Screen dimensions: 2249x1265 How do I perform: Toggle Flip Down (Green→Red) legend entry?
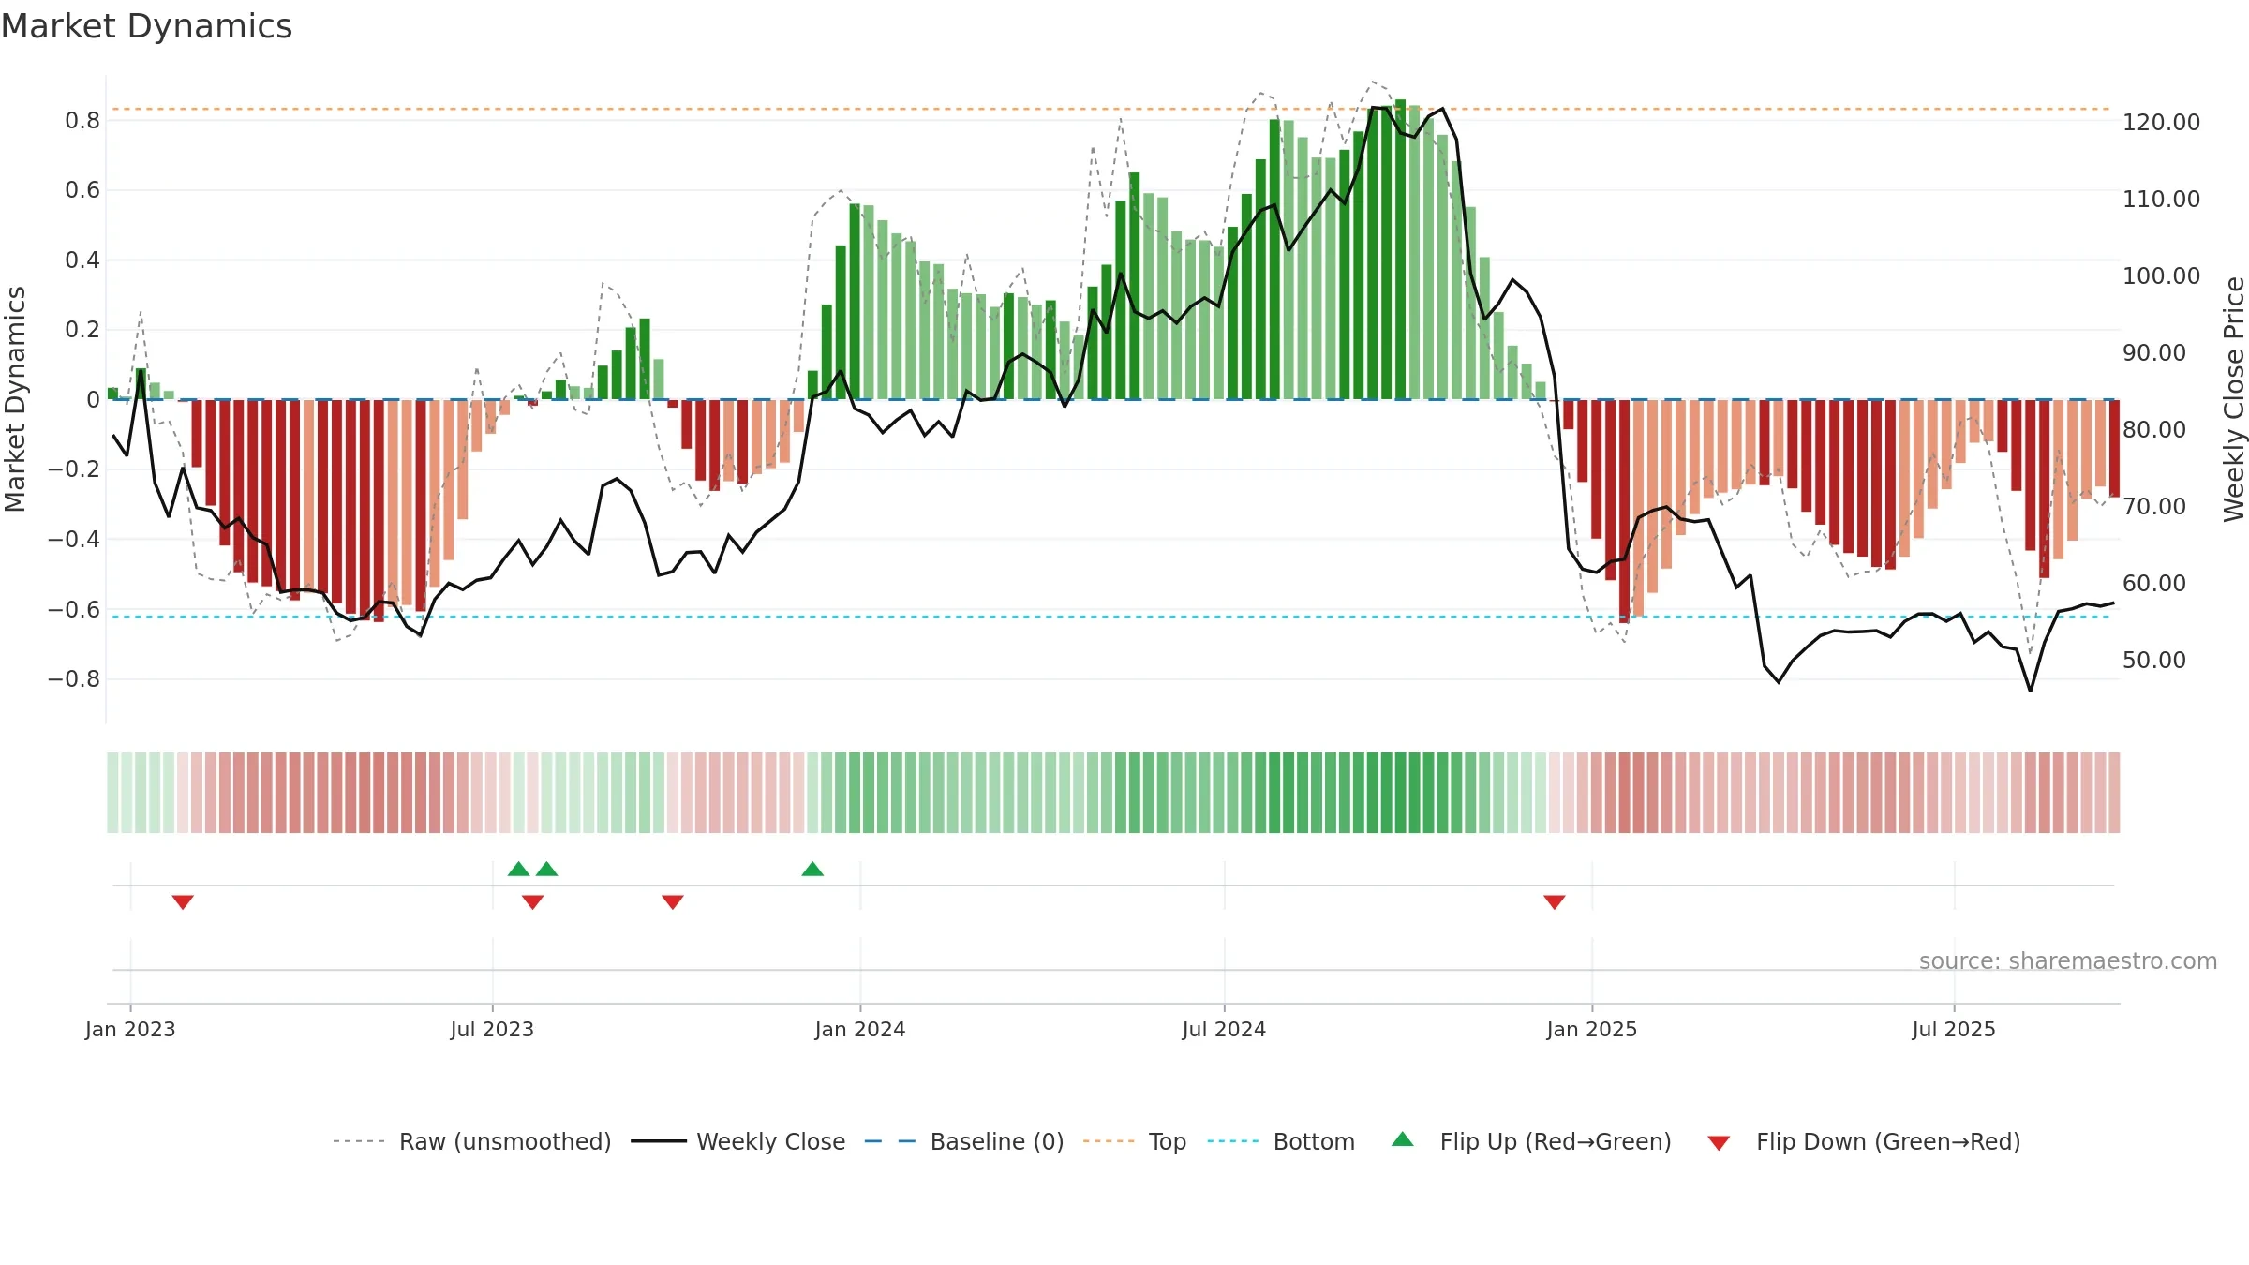pos(1864,1141)
